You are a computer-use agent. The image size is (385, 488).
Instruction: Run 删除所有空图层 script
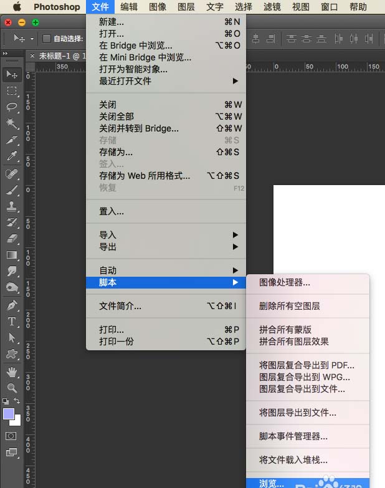(x=308, y=306)
